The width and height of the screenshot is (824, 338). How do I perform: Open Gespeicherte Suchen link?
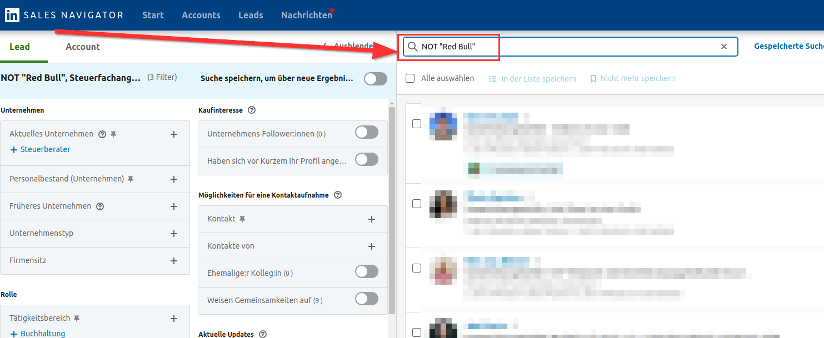point(788,46)
